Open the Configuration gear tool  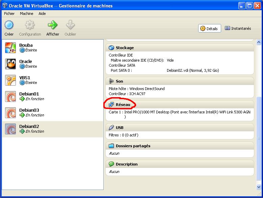tap(30, 25)
